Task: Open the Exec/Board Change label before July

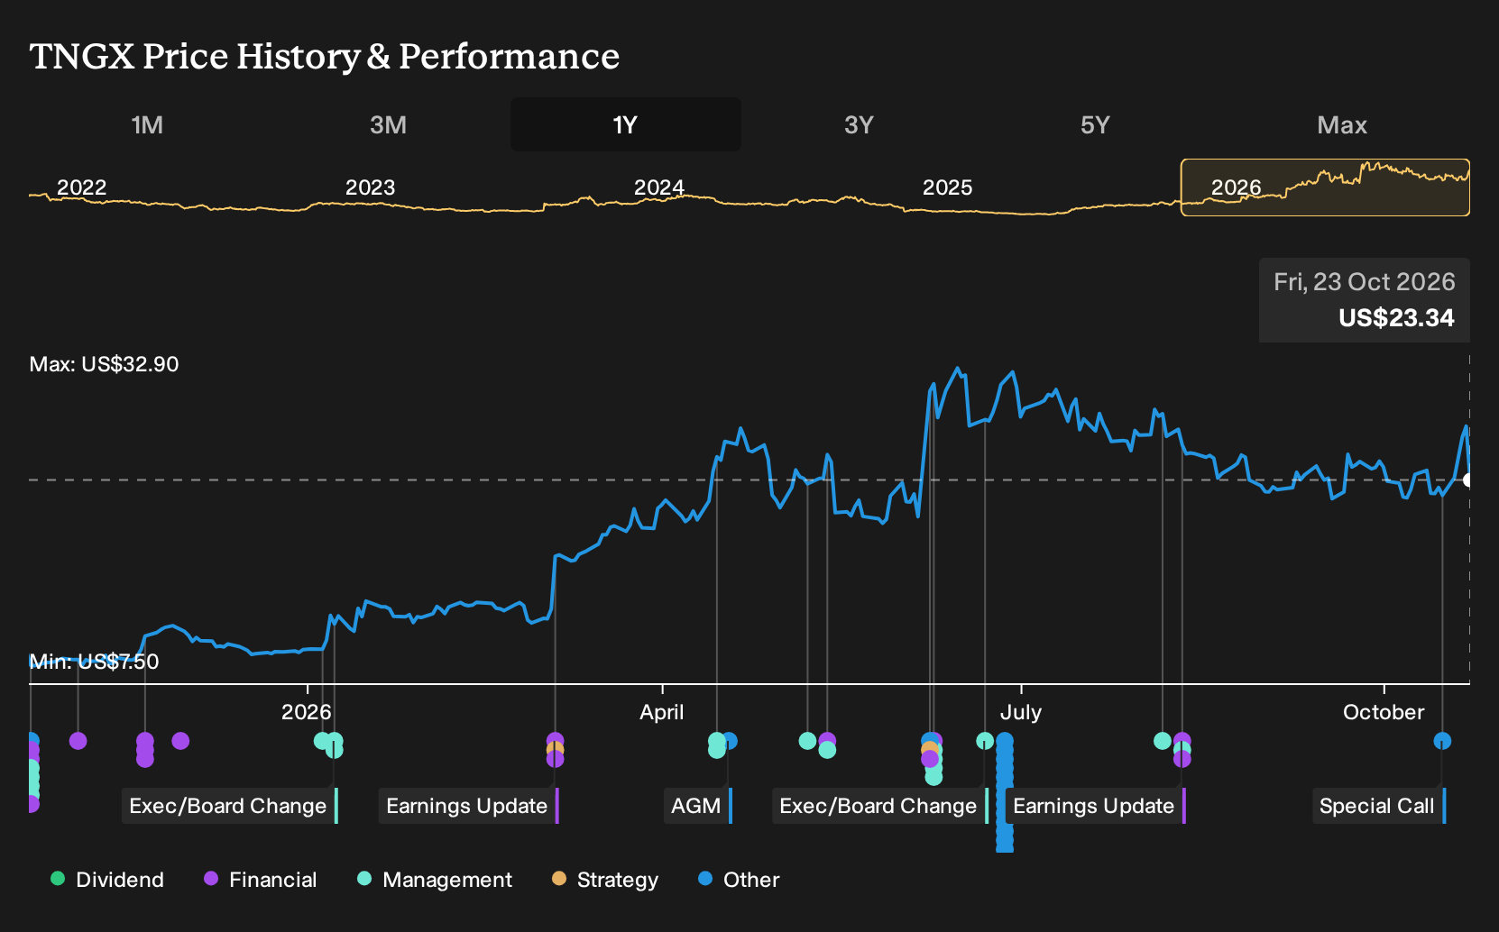Action: (880, 806)
